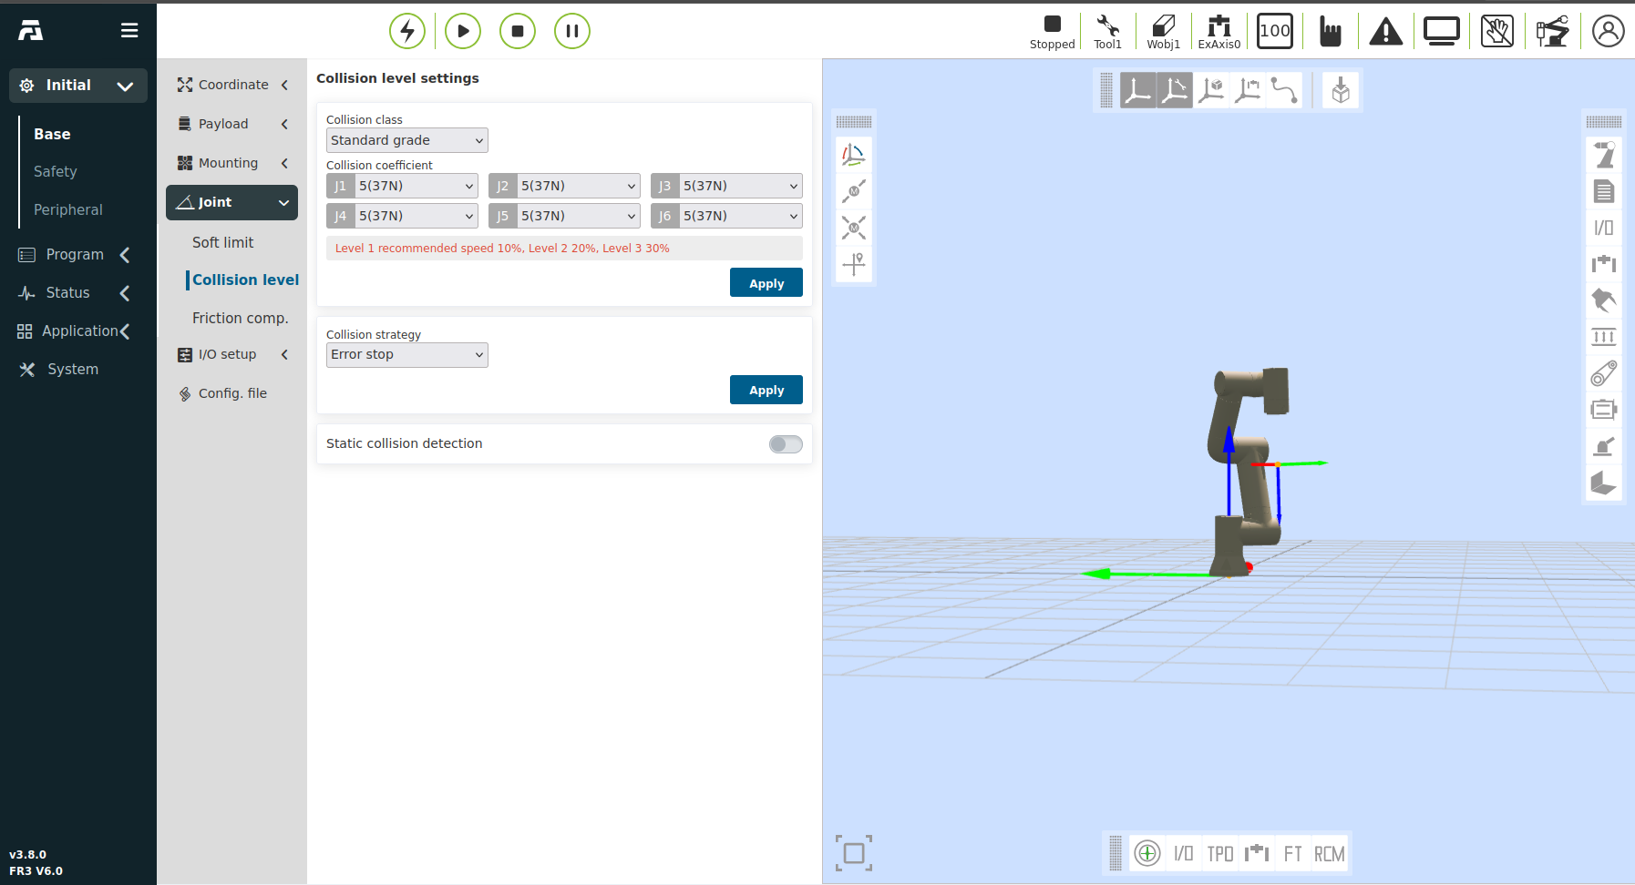Viewport: 1635px width, 885px height.
Task: Toggle the TPD panel button
Action: (1219, 854)
